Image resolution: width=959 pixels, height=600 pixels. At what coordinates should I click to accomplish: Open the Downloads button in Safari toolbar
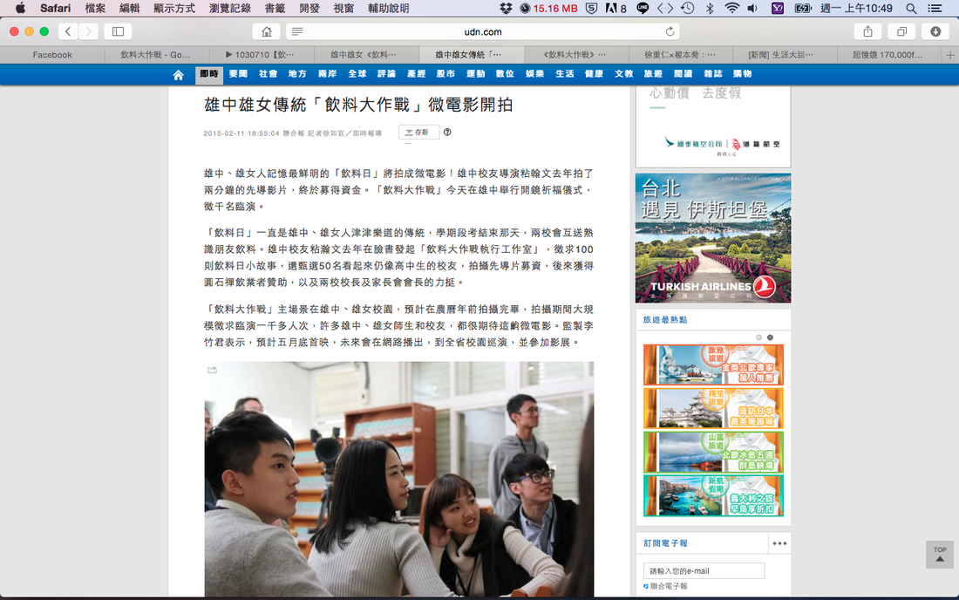tap(935, 31)
